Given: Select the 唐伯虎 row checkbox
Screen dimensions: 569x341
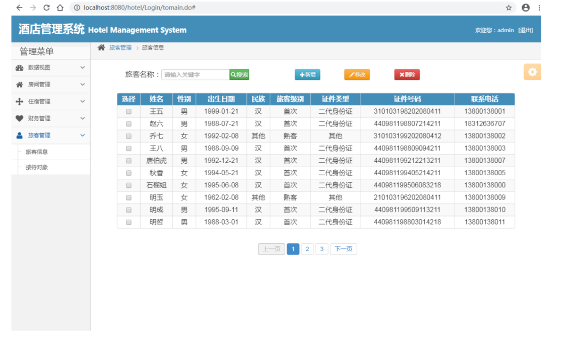Looking at the screenshot, I should [x=129, y=161].
